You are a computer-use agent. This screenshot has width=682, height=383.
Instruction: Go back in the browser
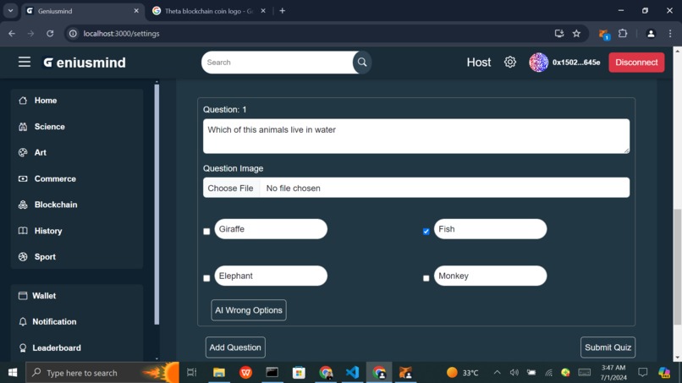[12, 34]
